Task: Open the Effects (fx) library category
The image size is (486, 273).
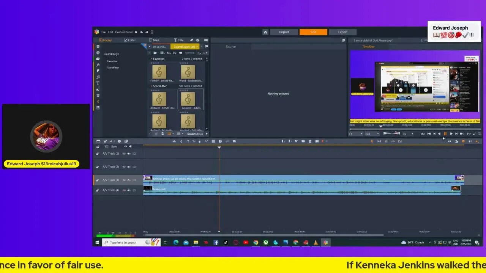Action: pyautogui.click(x=98, y=65)
